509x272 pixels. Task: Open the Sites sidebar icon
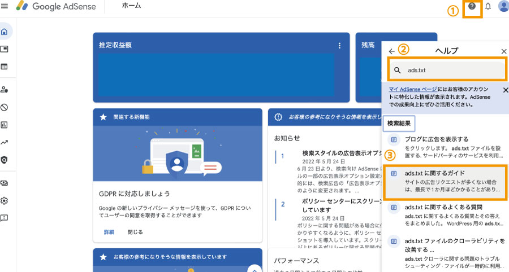[x=4, y=67]
